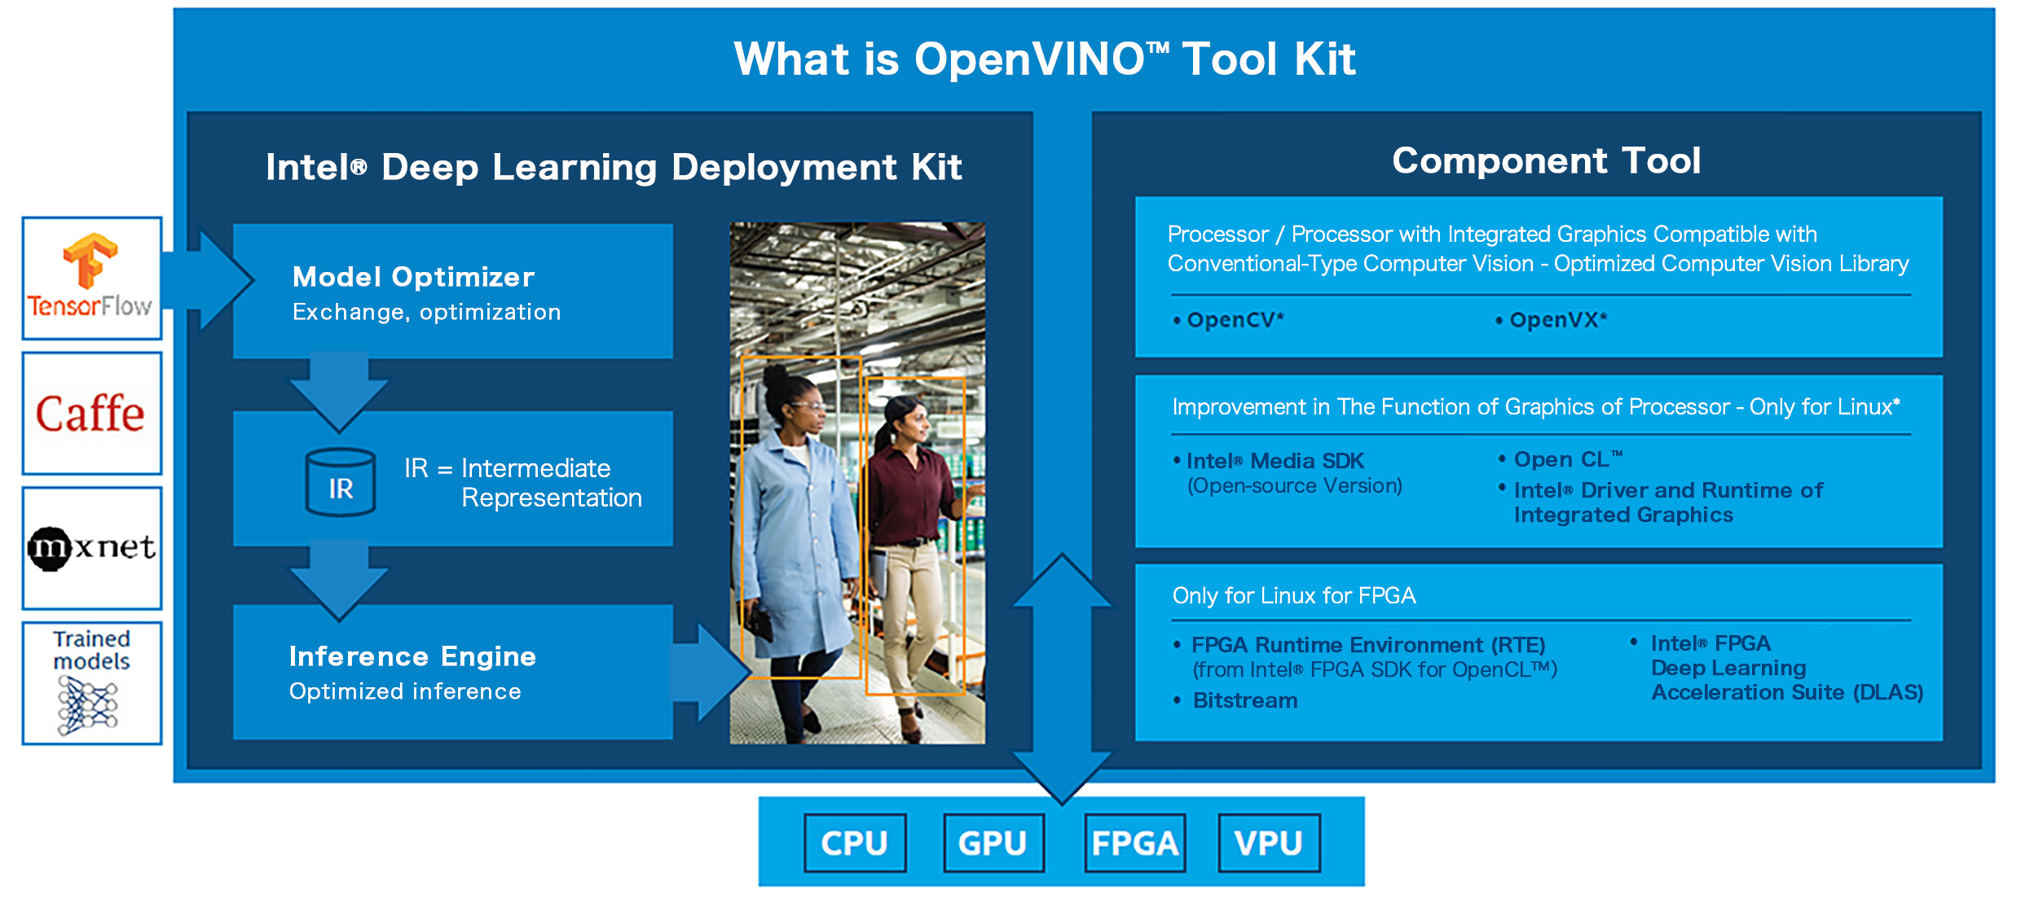The image size is (2021, 912).
Task: Click the IR database cylinder icon
Action: coord(340,482)
